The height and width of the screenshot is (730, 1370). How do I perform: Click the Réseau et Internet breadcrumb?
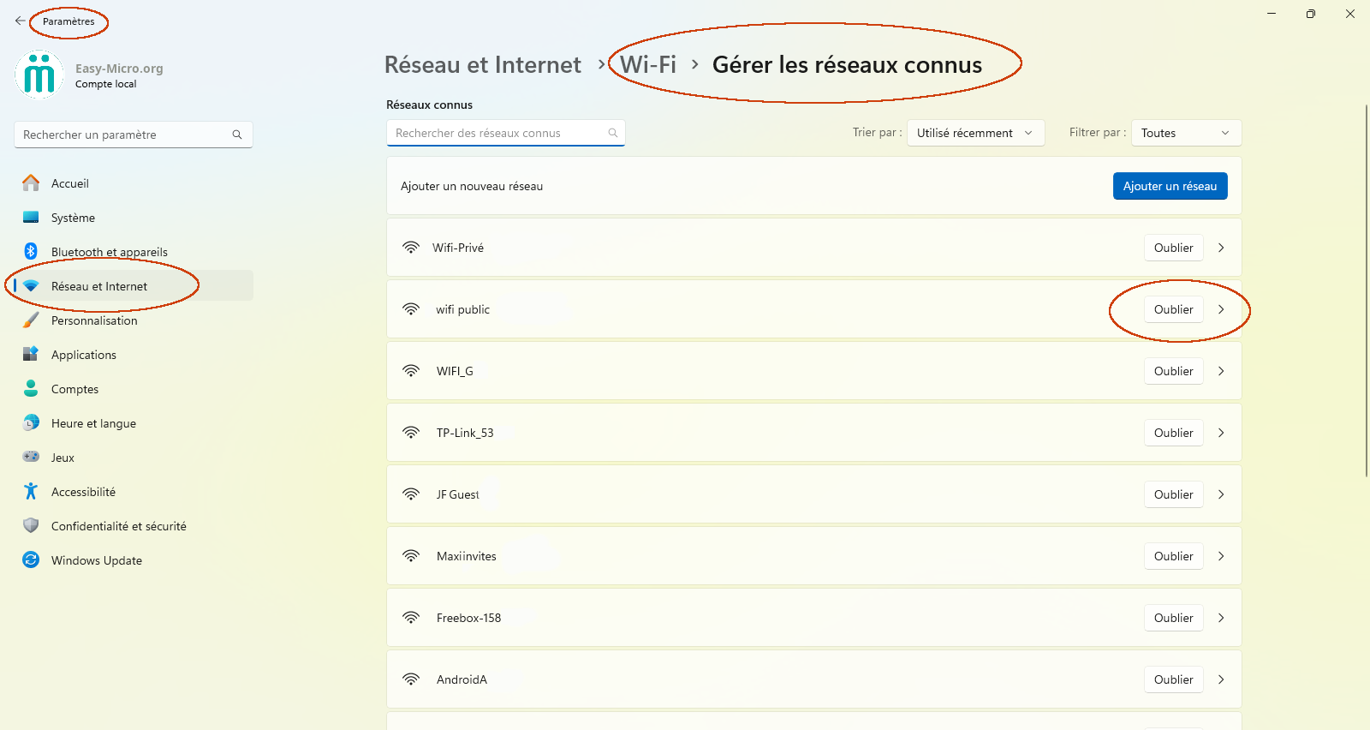coord(483,65)
